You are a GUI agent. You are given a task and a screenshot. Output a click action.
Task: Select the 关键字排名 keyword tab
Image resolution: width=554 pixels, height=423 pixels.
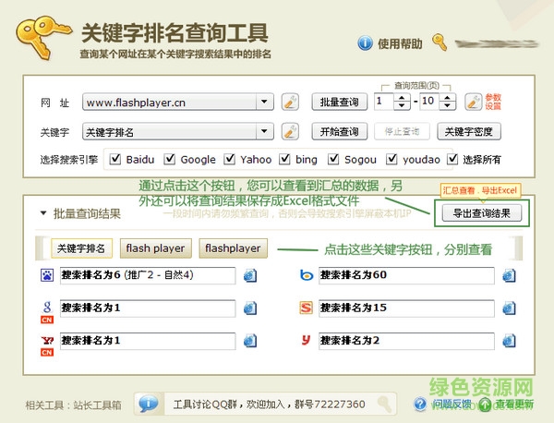pyautogui.click(x=81, y=248)
